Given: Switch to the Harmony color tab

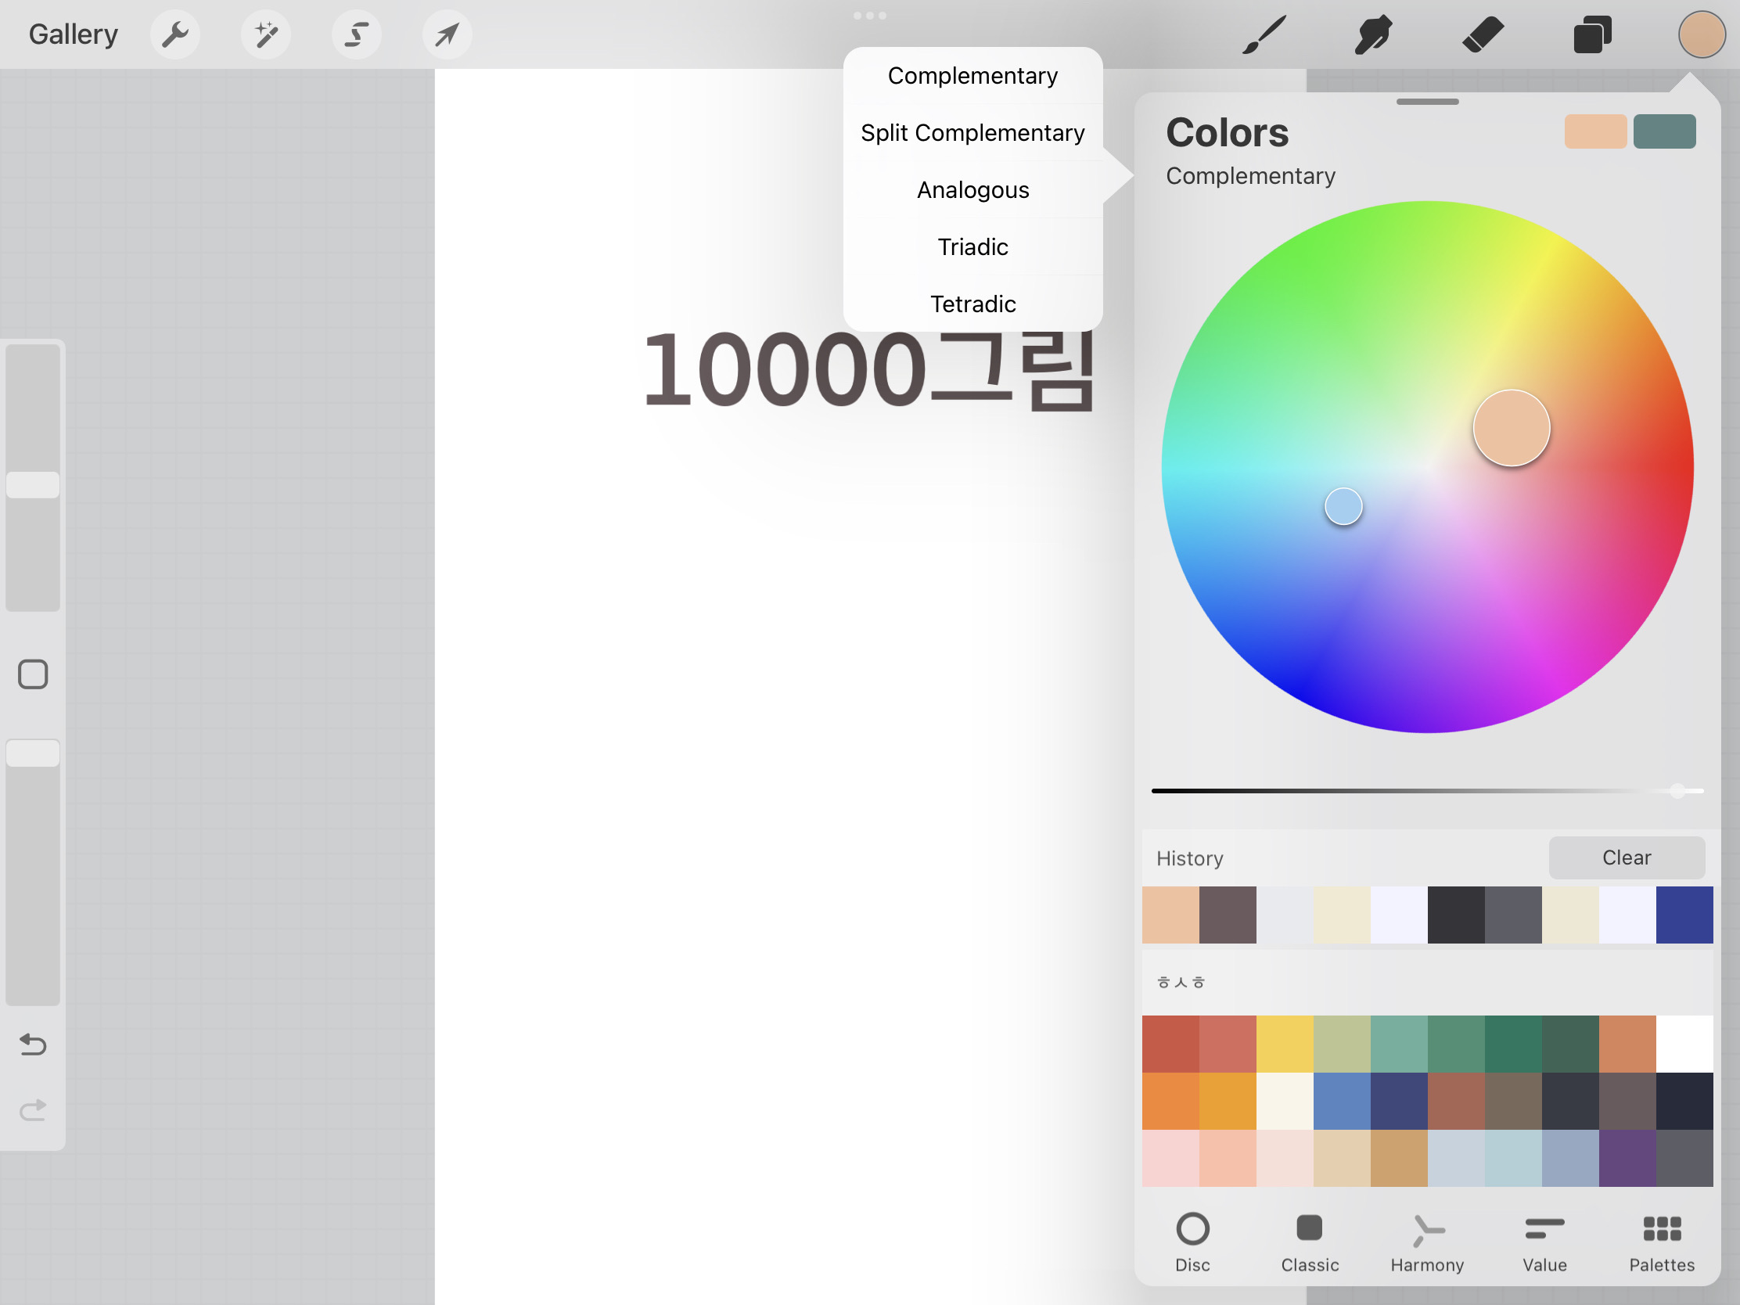Looking at the screenshot, I should click(x=1427, y=1242).
